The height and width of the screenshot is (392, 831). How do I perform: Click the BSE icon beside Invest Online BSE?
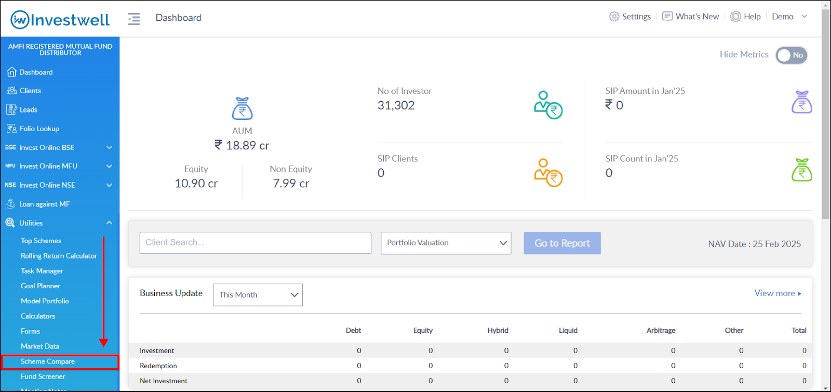[x=10, y=147]
